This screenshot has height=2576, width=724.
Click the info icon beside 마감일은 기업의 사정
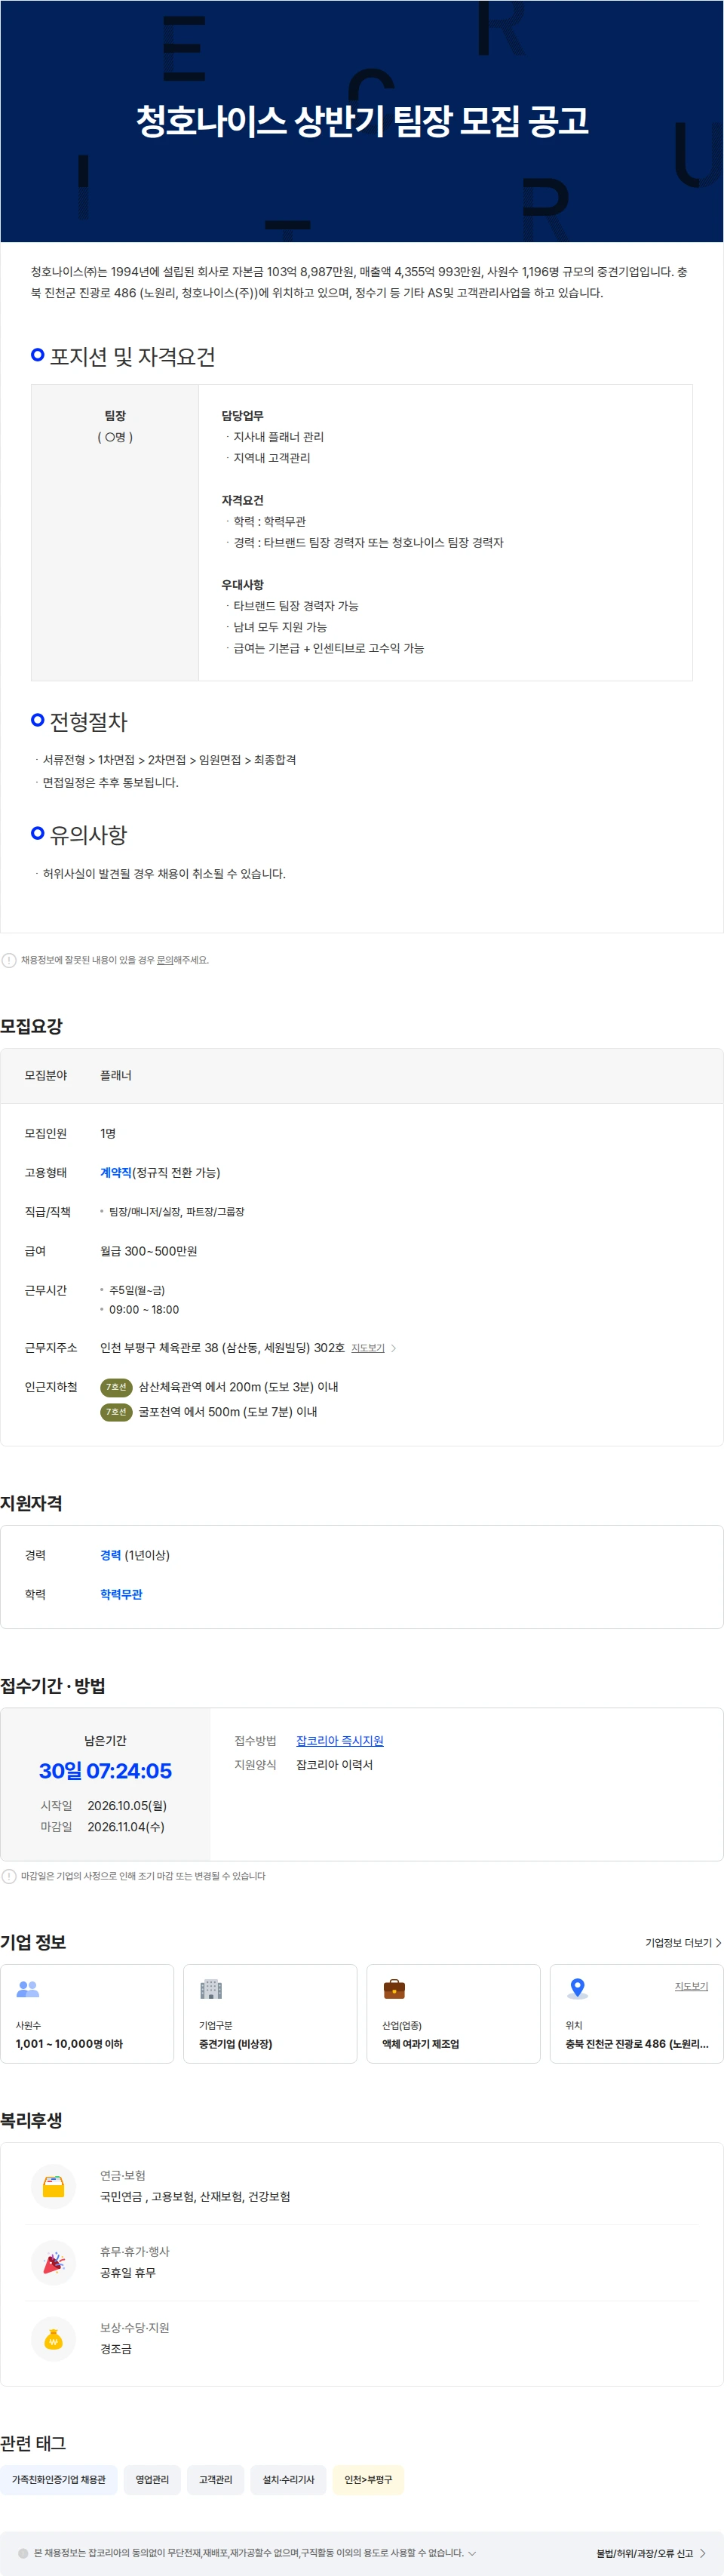pos(9,1876)
